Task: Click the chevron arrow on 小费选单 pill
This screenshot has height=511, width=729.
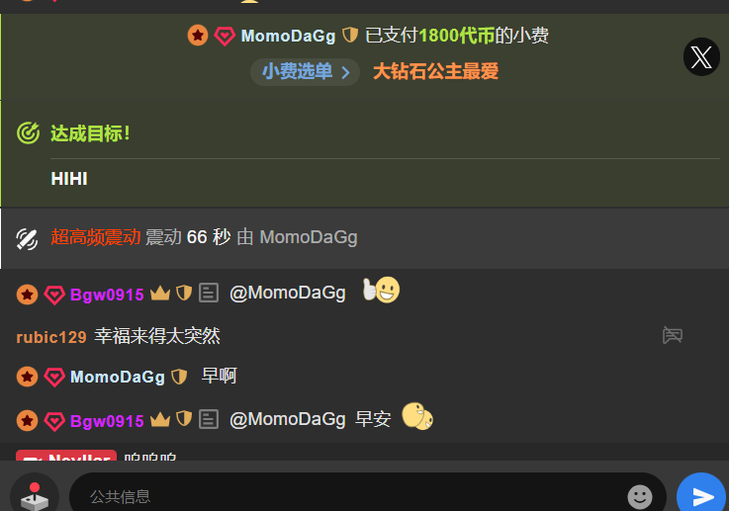Action: pyautogui.click(x=345, y=72)
